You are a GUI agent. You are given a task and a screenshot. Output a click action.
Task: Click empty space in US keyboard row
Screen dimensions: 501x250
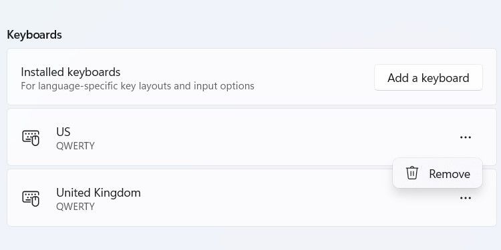point(256,137)
